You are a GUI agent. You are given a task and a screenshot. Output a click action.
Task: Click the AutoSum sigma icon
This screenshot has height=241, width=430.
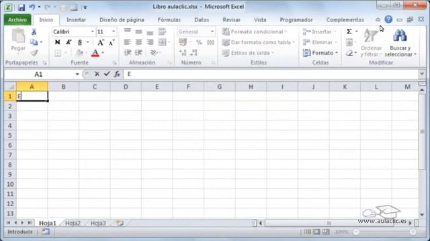349,31
